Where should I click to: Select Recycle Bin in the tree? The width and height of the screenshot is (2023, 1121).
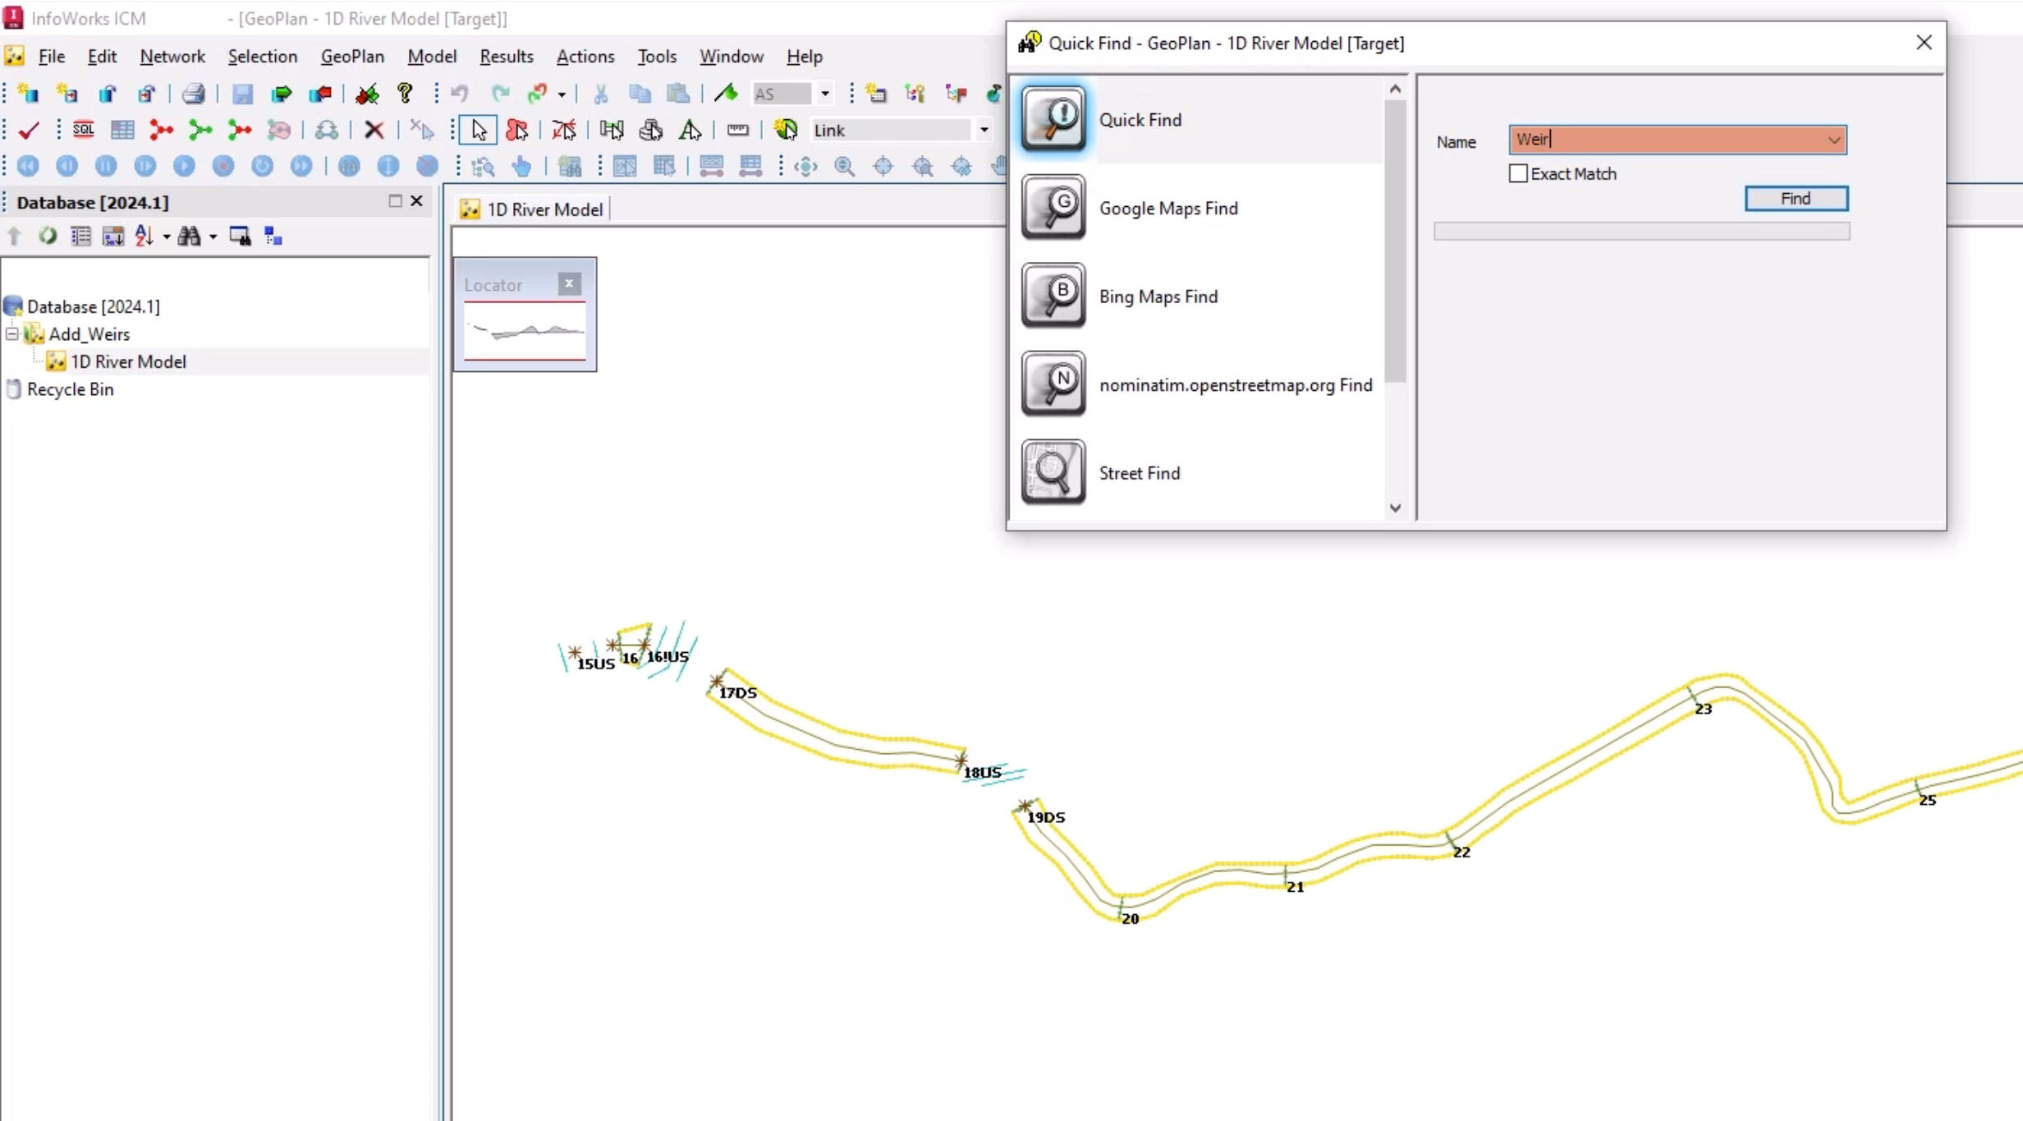(71, 390)
